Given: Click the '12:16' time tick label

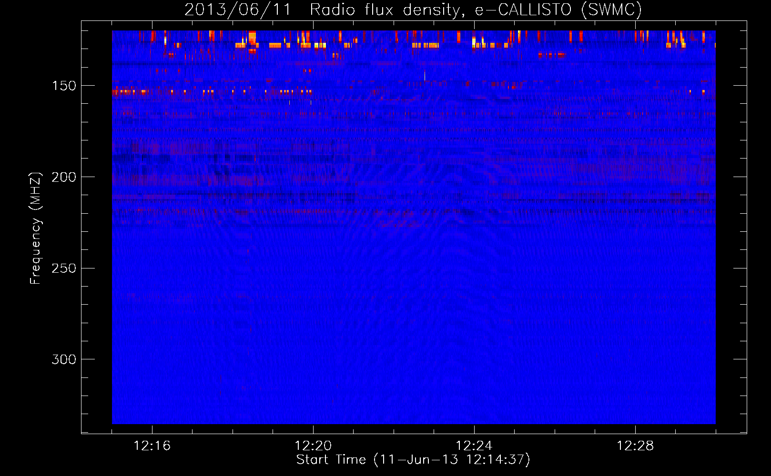Looking at the screenshot, I should coord(152,446).
